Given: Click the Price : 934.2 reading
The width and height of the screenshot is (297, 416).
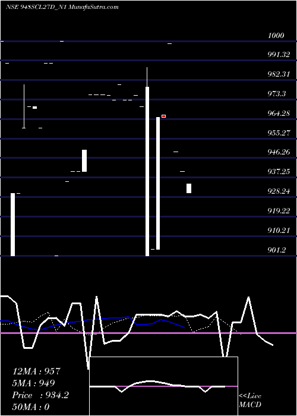Looking at the screenshot, I should (40, 395).
